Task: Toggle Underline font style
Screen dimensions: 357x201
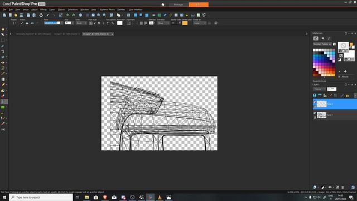Action: click(x=99, y=23)
